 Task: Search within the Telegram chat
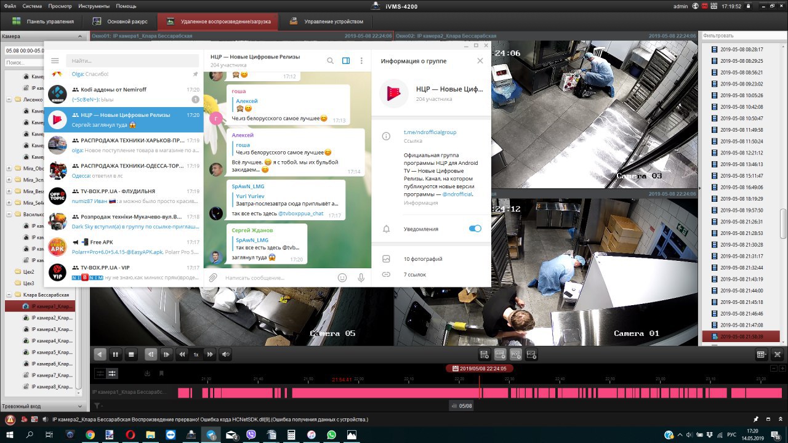pyautogui.click(x=330, y=61)
